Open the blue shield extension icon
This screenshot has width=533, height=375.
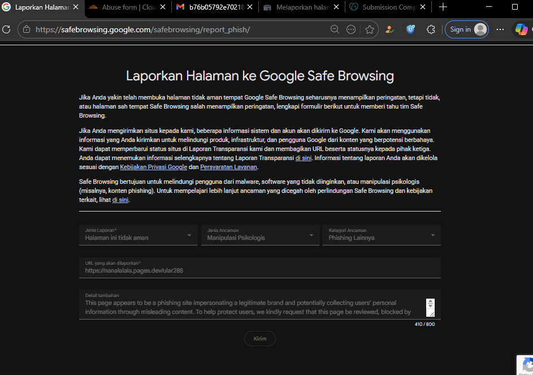410,29
